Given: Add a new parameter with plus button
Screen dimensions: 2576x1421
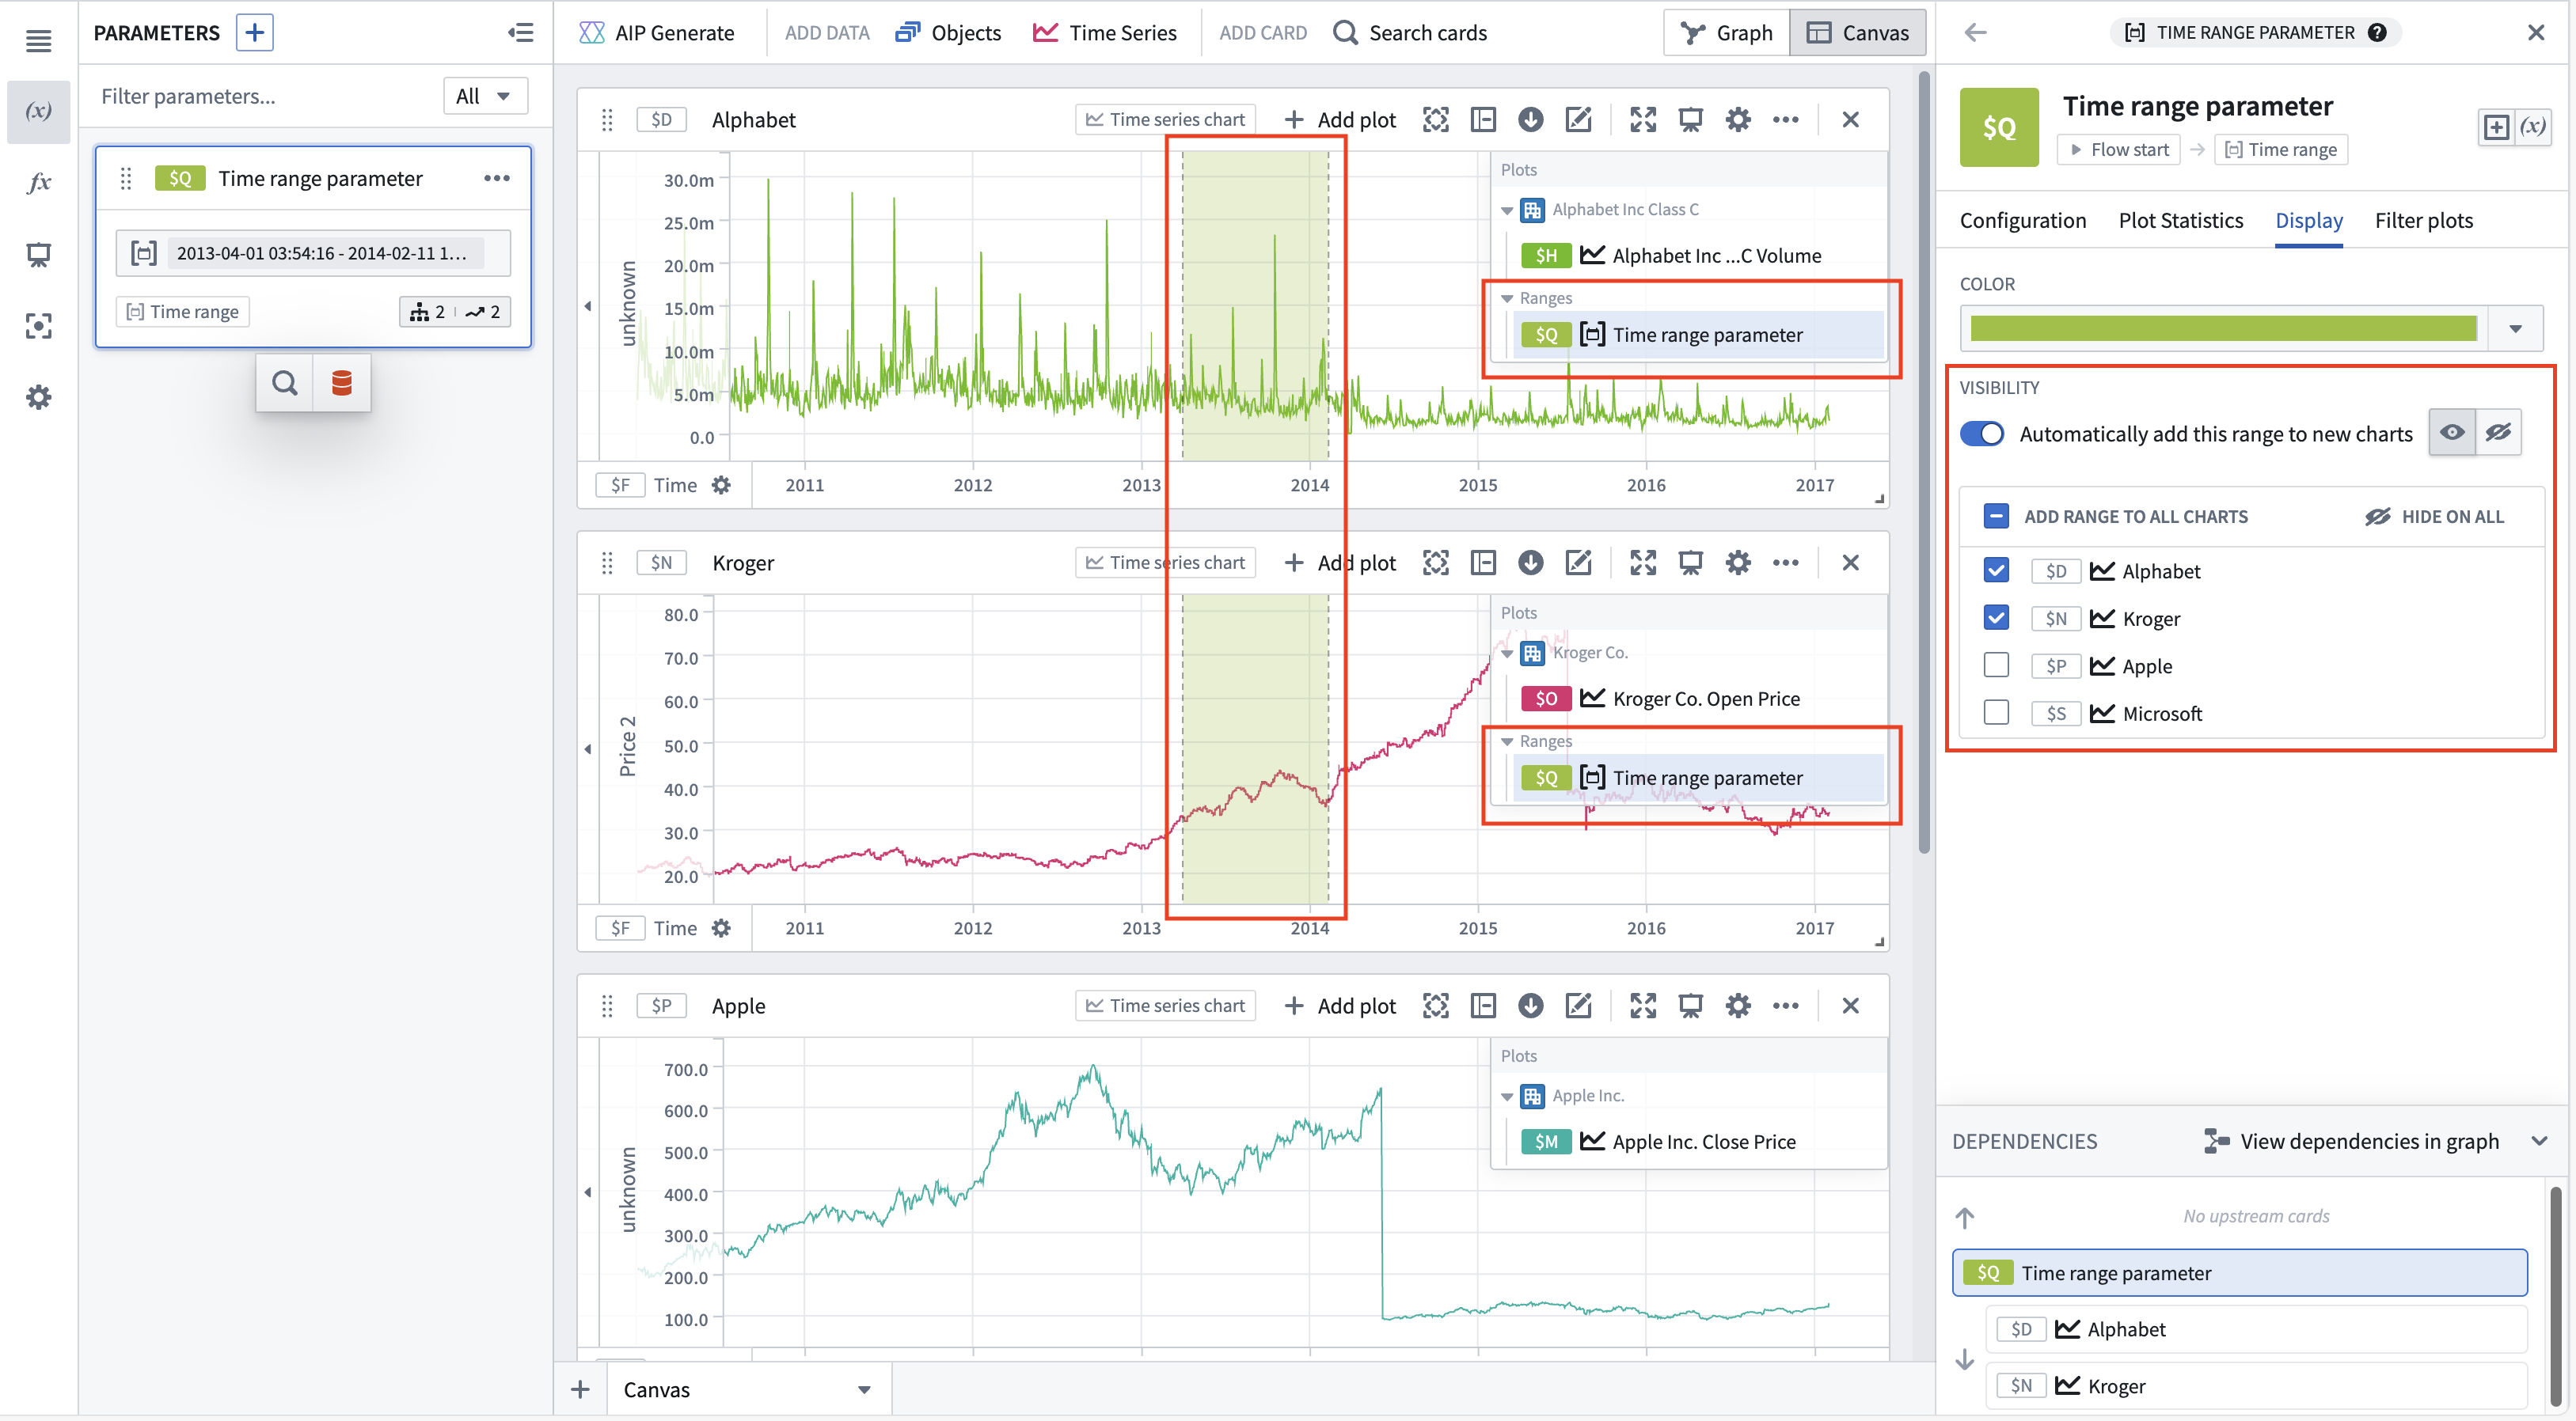Looking at the screenshot, I should click(255, 32).
